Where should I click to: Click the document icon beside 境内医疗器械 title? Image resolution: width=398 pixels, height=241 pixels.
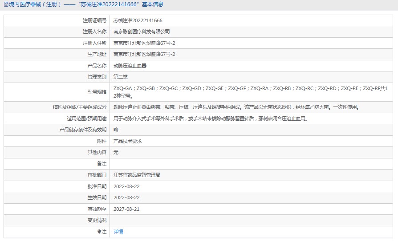point(6,4)
